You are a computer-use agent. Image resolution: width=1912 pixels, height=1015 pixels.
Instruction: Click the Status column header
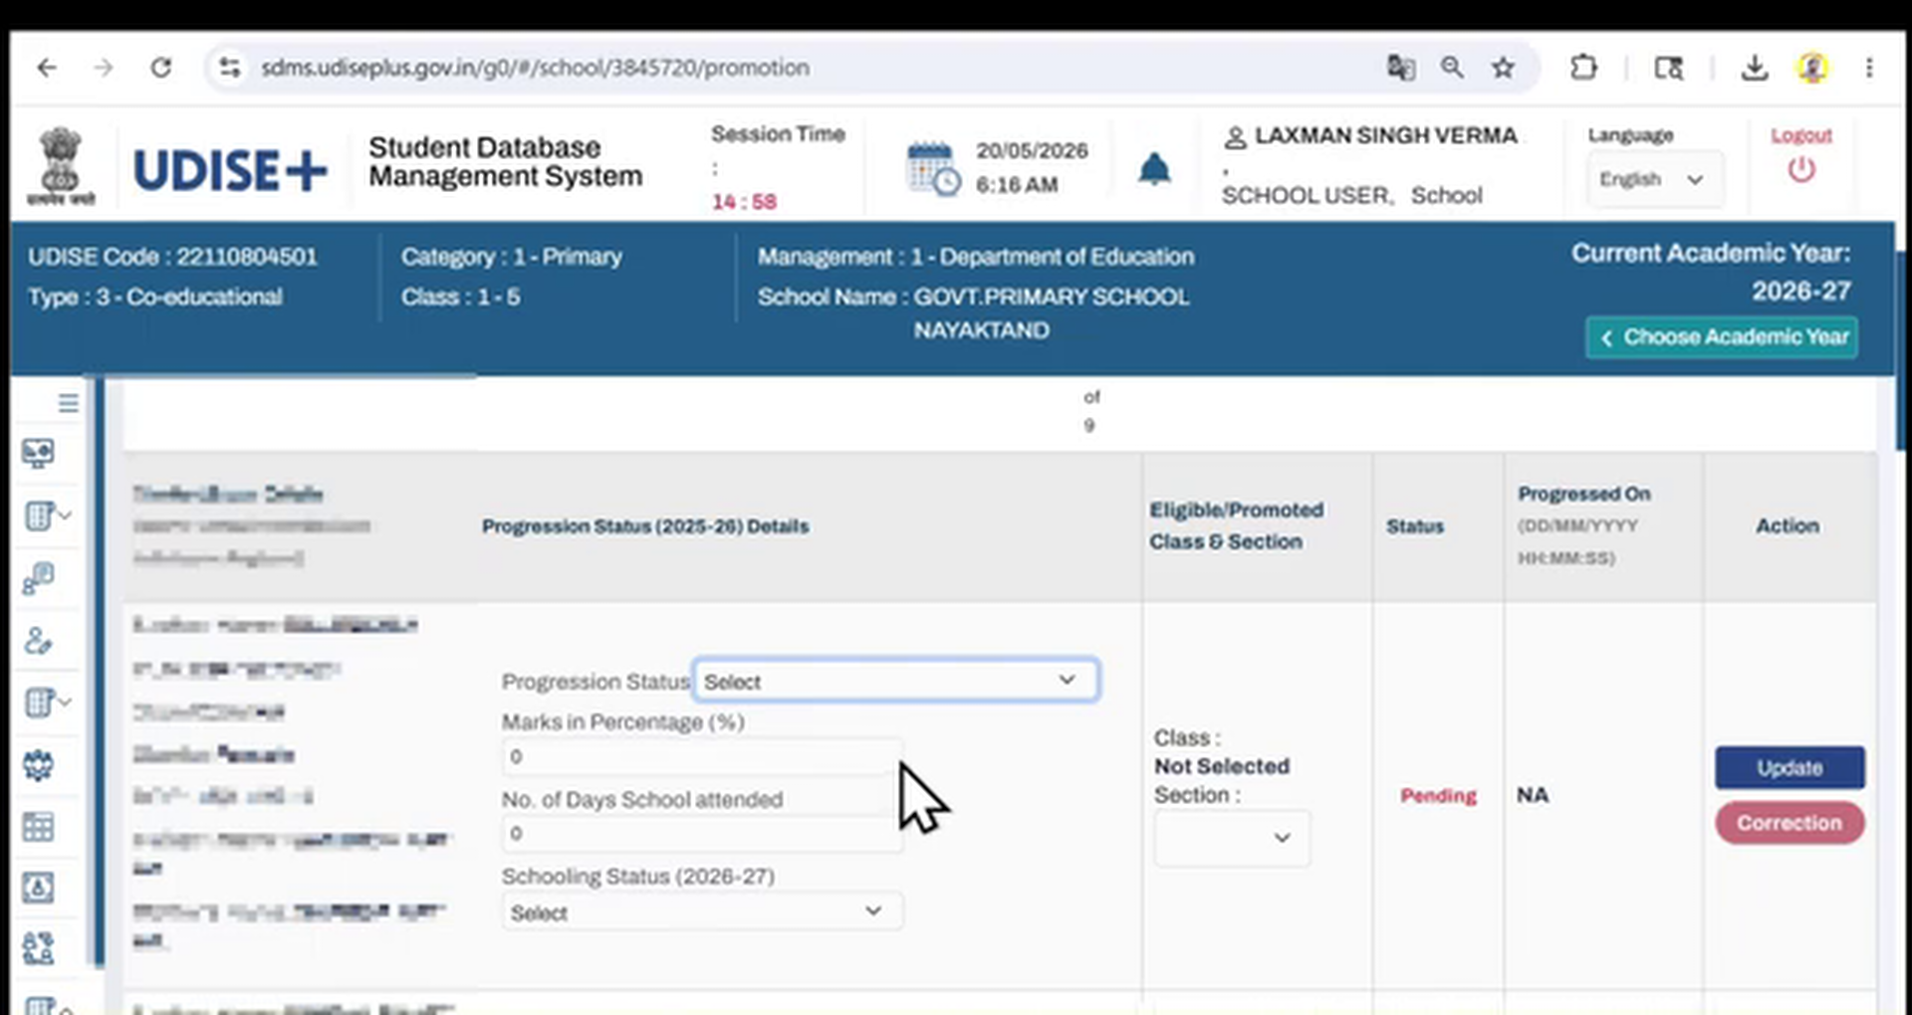coord(1415,526)
